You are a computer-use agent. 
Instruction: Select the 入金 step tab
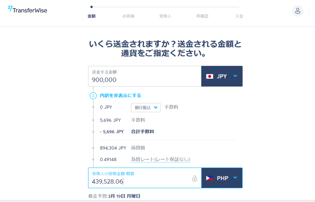239,16
